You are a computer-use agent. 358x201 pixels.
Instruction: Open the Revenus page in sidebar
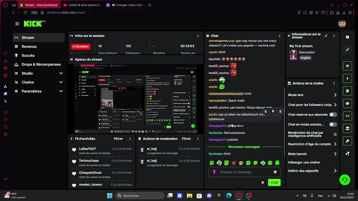[39, 46]
